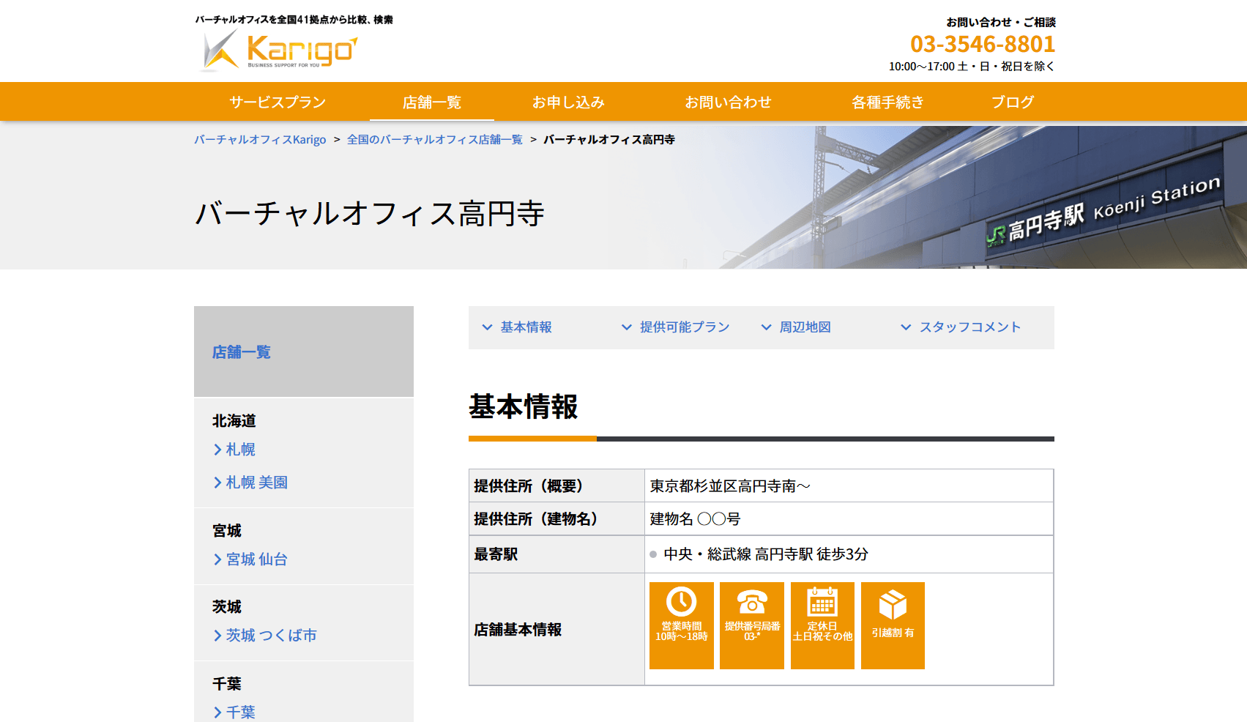This screenshot has width=1247, height=722.
Task: Jump to 周辺地図 section anchor
Action: point(804,327)
